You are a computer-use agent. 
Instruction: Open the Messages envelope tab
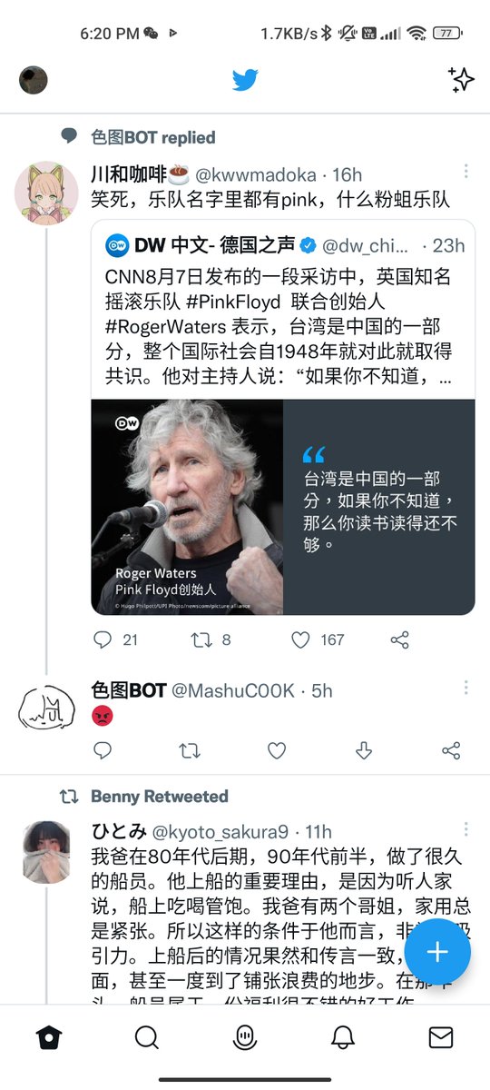coord(441,1037)
